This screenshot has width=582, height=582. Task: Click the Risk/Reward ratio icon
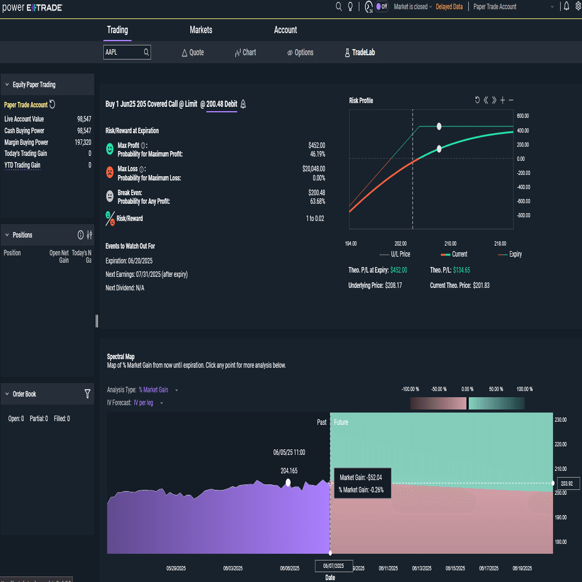[x=110, y=219]
